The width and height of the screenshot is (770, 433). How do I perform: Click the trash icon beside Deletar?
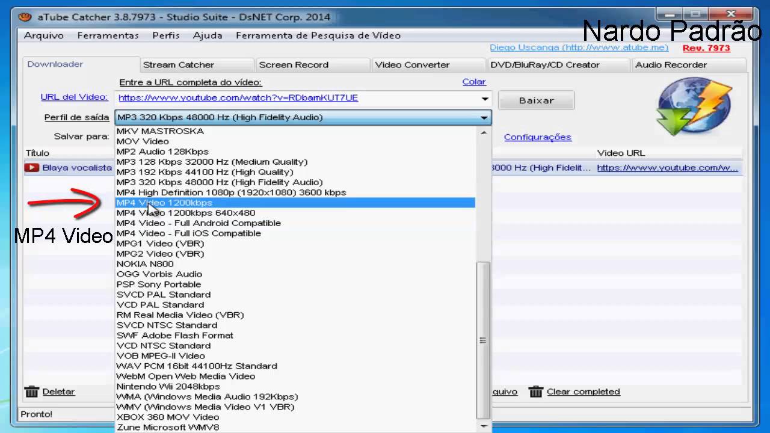click(x=31, y=392)
